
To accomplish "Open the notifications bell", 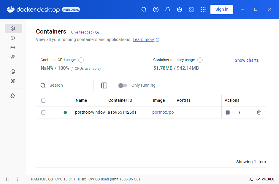I will [168, 9].
